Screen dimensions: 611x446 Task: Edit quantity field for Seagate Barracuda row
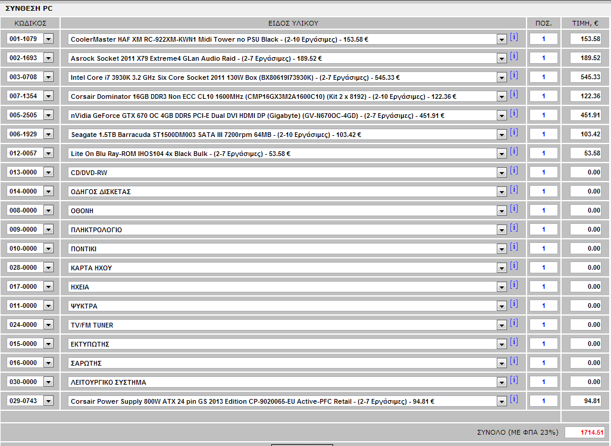pyautogui.click(x=544, y=134)
